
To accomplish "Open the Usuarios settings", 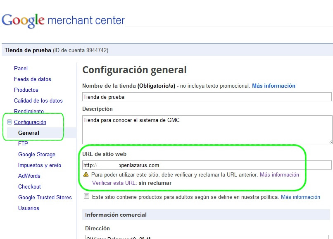I will (29, 208).
